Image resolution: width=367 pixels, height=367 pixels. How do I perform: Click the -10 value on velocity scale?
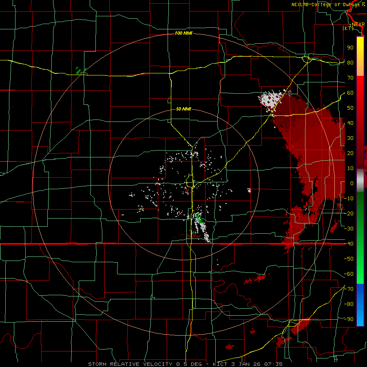[349, 199]
